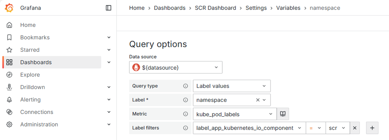
Task: Click info icon next to Label
Action: pyautogui.click(x=185, y=100)
